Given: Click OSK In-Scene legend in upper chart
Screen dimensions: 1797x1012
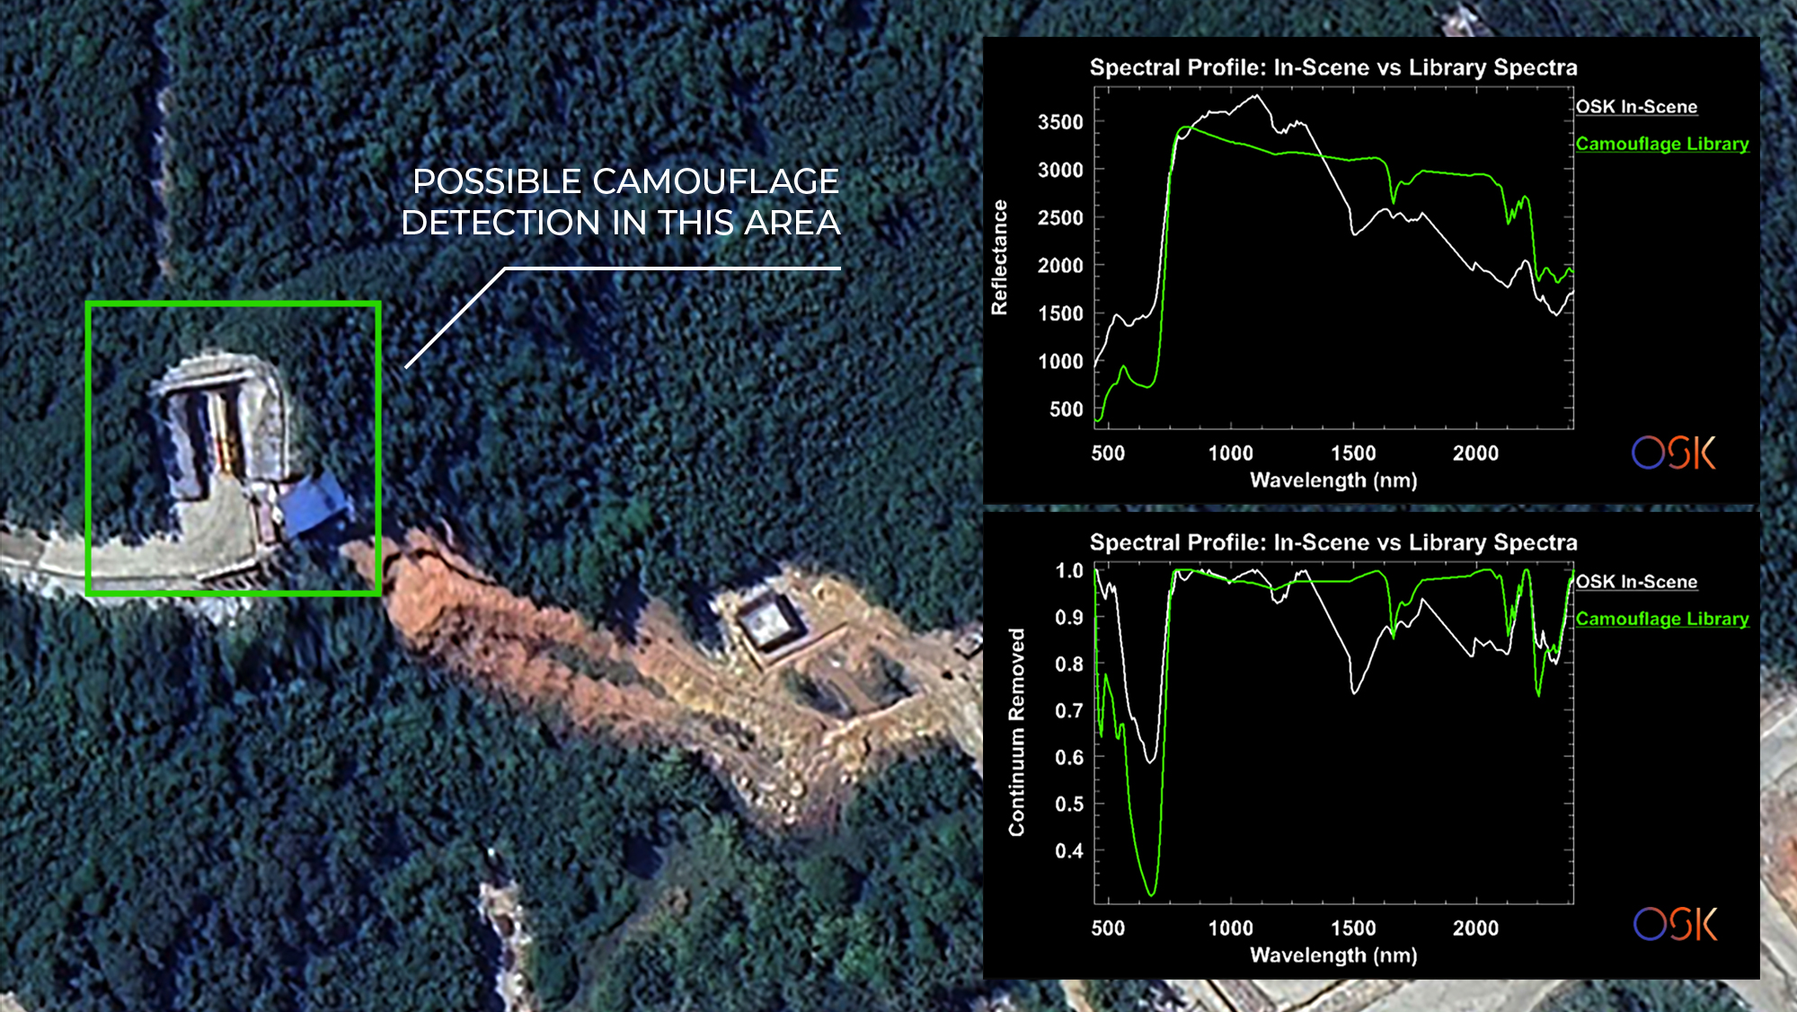Looking at the screenshot, I should click(x=1636, y=107).
